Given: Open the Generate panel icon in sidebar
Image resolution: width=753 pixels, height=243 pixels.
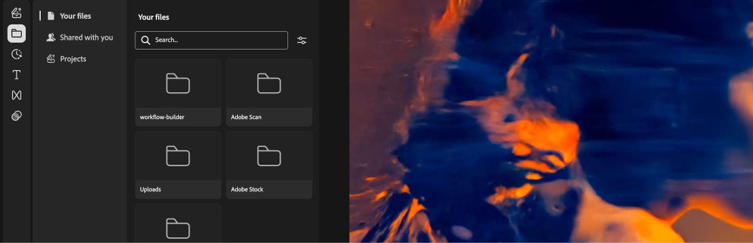Looking at the screenshot, I should (17, 13).
